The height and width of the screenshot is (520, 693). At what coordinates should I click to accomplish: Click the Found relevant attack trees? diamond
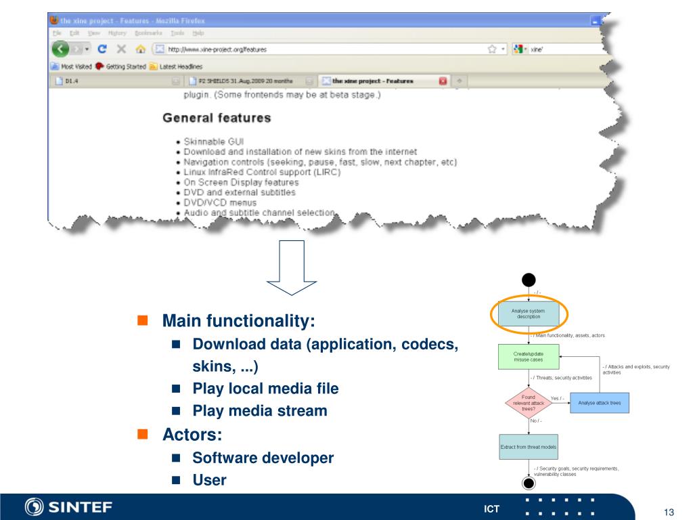pyautogui.click(x=529, y=404)
